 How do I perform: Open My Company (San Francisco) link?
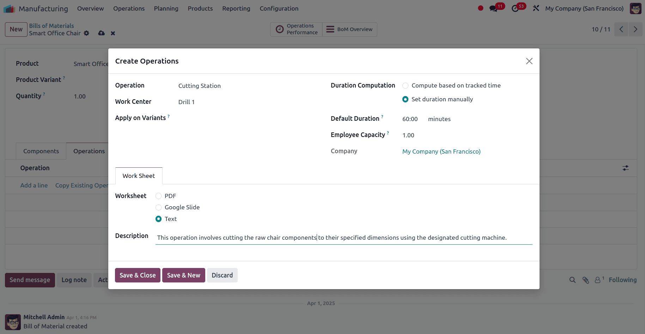pos(441,151)
